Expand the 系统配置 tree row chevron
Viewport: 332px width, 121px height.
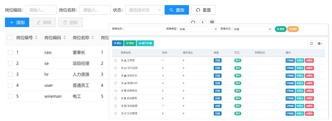coord(122,106)
